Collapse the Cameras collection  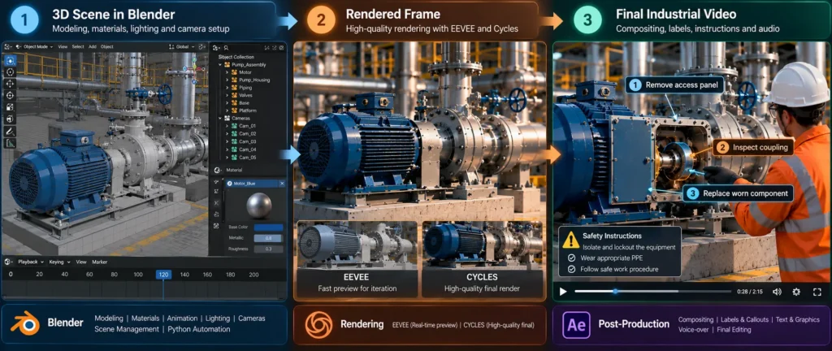220,119
